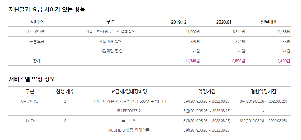301x140 pixels.
Task: Click the FM:PD00173_2 equipment entry
Action: tap(129, 111)
